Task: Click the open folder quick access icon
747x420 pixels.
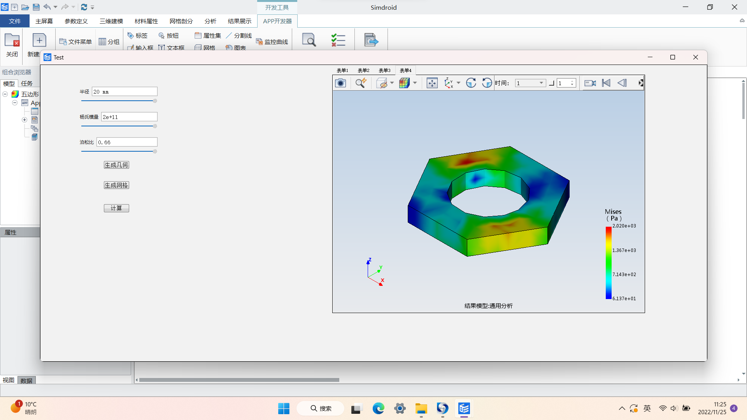Action: point(25,7)
